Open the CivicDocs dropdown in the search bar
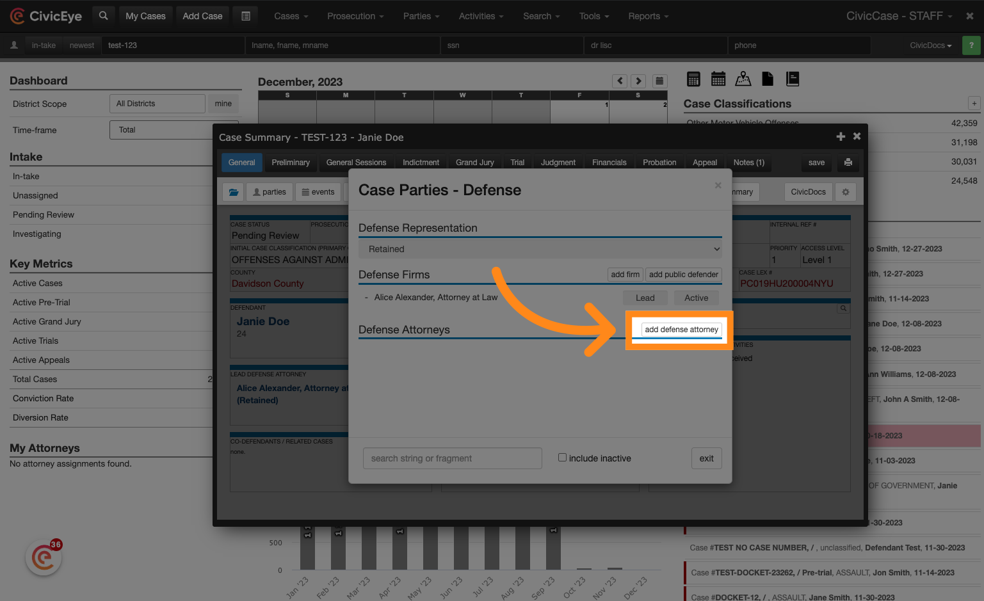Screen dimensions: 984x601 (930, 45)
